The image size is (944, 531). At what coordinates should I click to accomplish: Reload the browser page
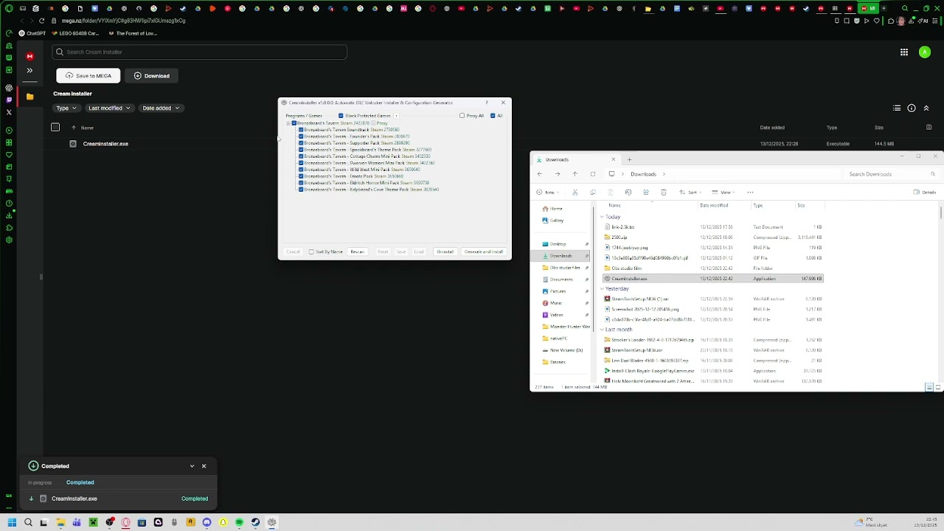(41, 21)
